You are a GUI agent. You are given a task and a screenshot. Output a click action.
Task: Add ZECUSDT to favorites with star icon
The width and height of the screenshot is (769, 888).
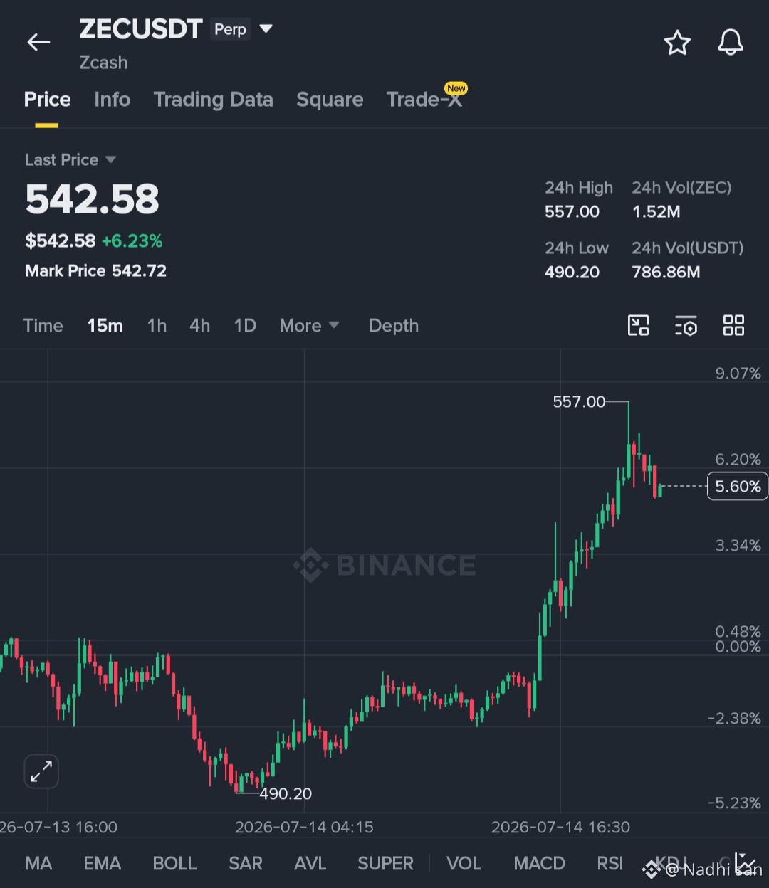(x=677, y=43)
